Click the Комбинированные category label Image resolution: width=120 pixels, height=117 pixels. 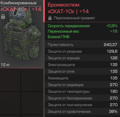19,3
